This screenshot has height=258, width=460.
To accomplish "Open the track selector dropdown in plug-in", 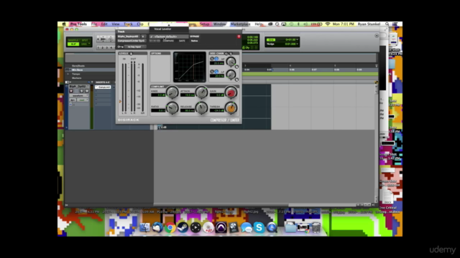I will point(129,37).
